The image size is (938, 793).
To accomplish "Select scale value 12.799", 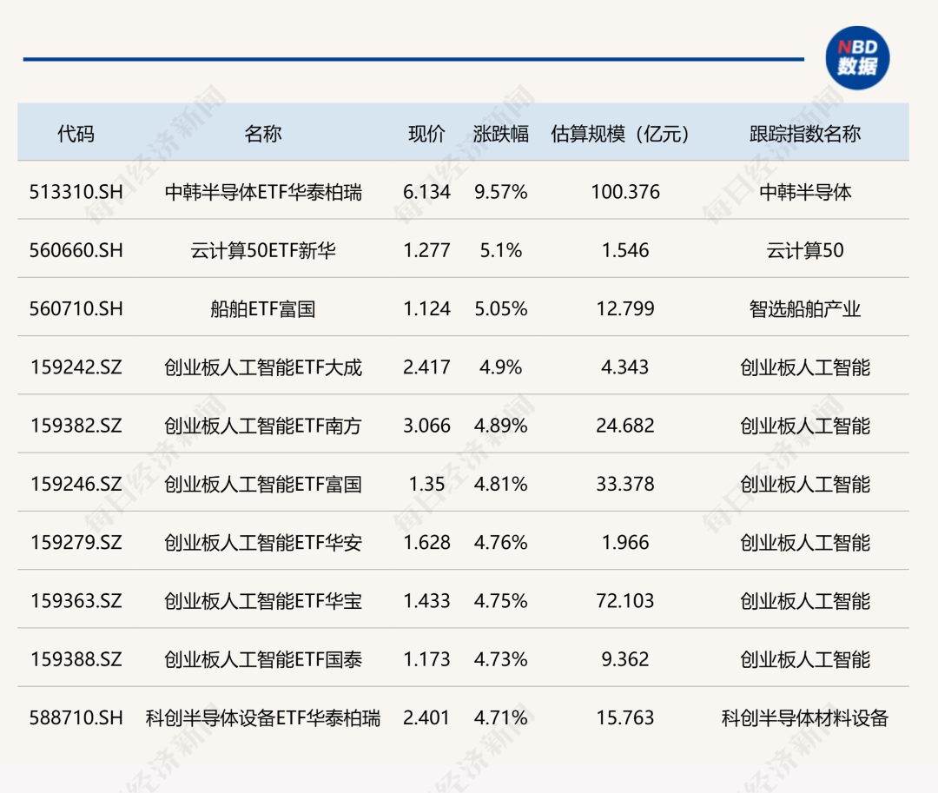I will coord(625,308).
